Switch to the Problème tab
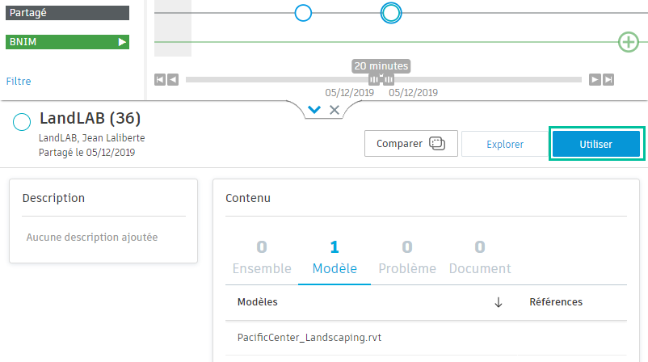This screenshot has width=648, height=362. pos(407,258)
